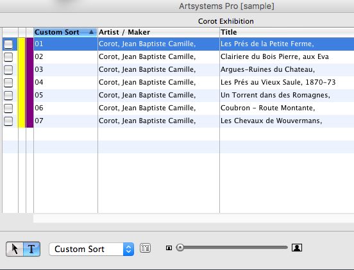Click the yellow color bar in row 02
The width and height of the screenshot is (354, 270).
click(x=21, y=57)
